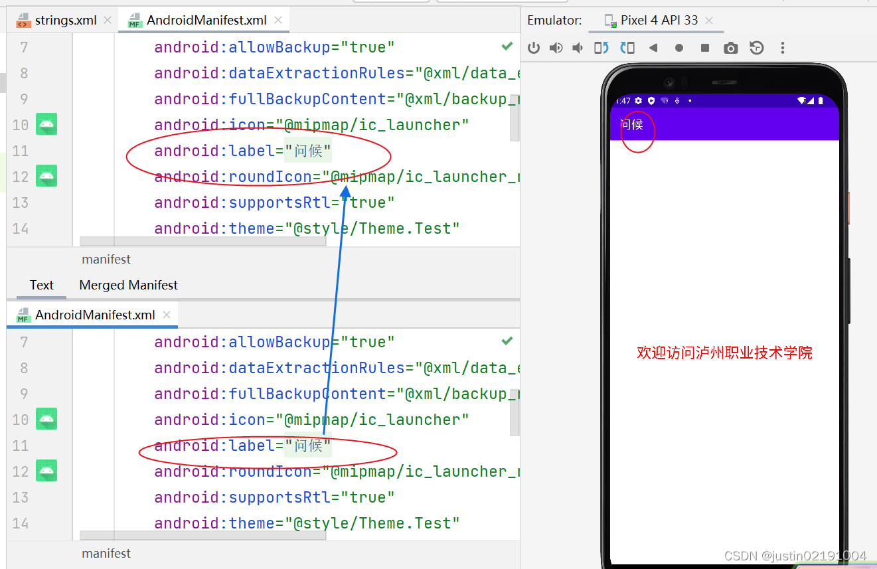Click Android gutter icon on line 10, lower editor

[x=46, y=419]
